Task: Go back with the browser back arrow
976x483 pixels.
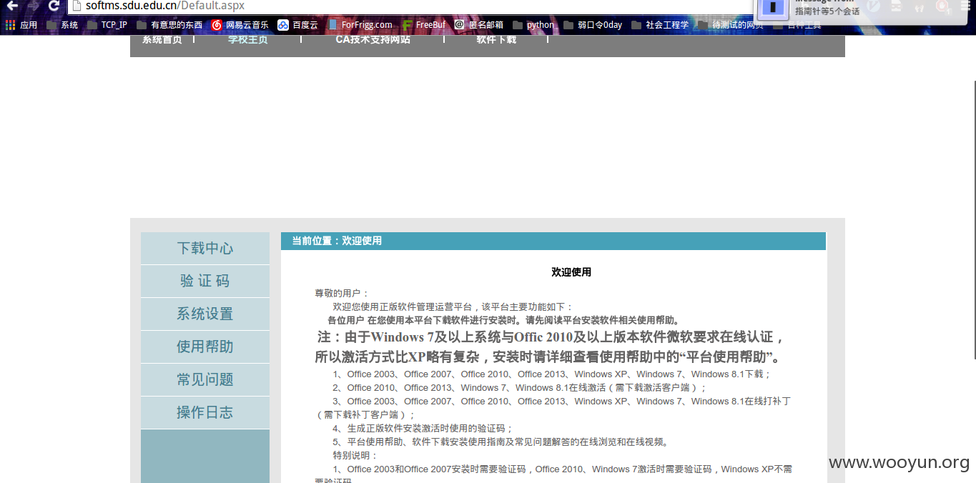Action: tap(12, 6)
